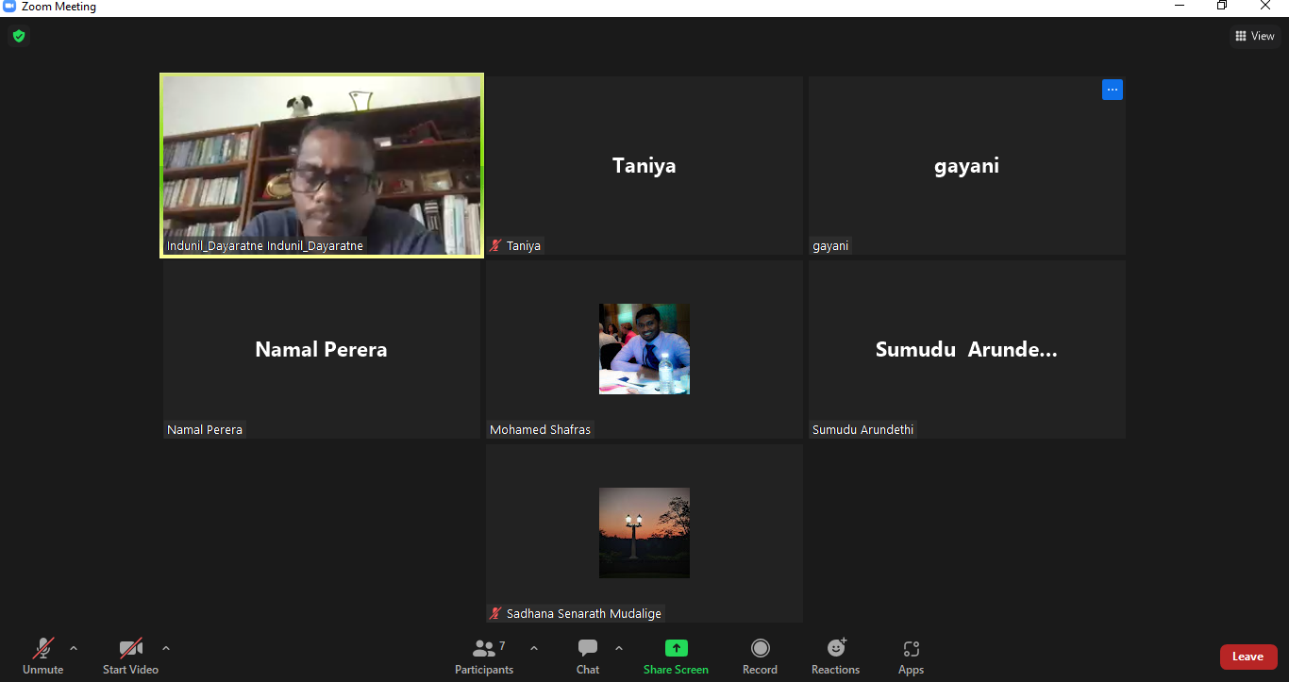1289x682 pixels.
Task: Restore down the Zoom Meeting window
Action: click(1222, 6)
